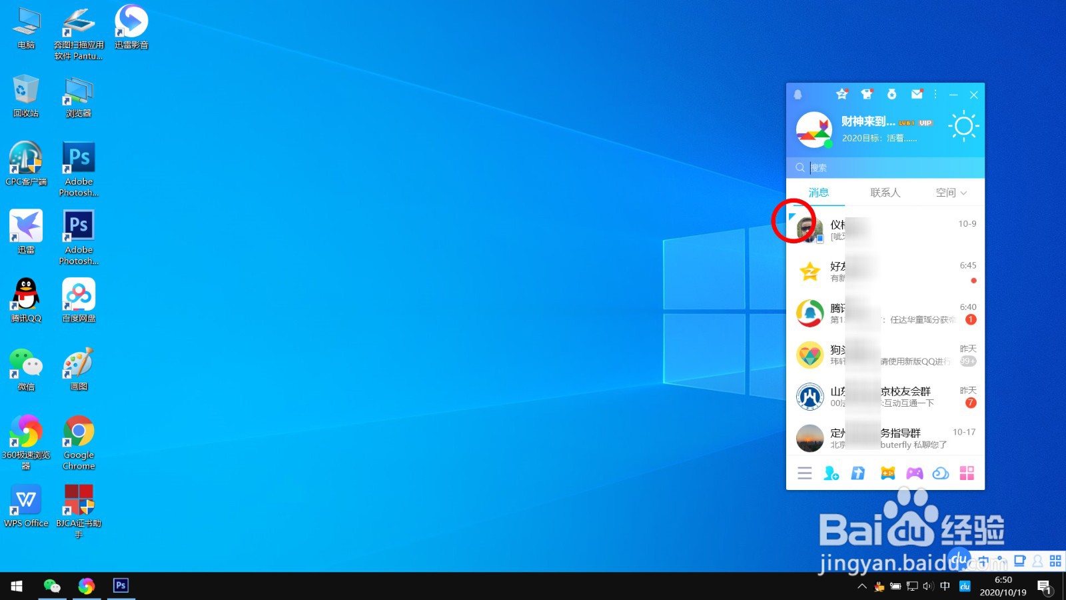The image size is (1066, 600).
Task: Open 360 browser from the taskbar
Action: [x=86, y=586]
